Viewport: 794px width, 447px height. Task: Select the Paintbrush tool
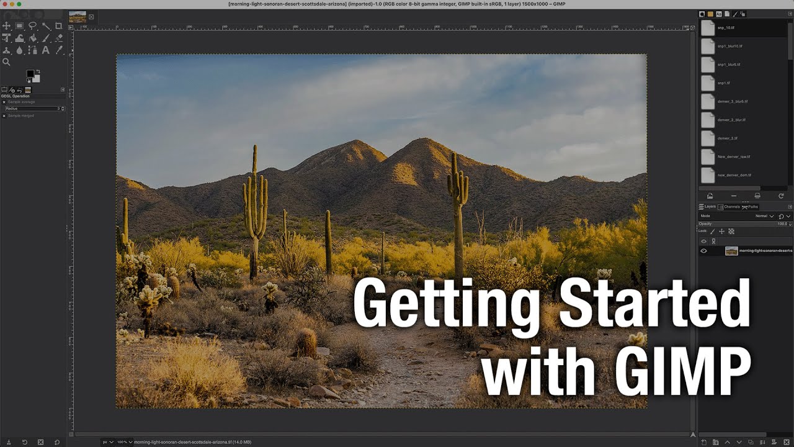46,38
